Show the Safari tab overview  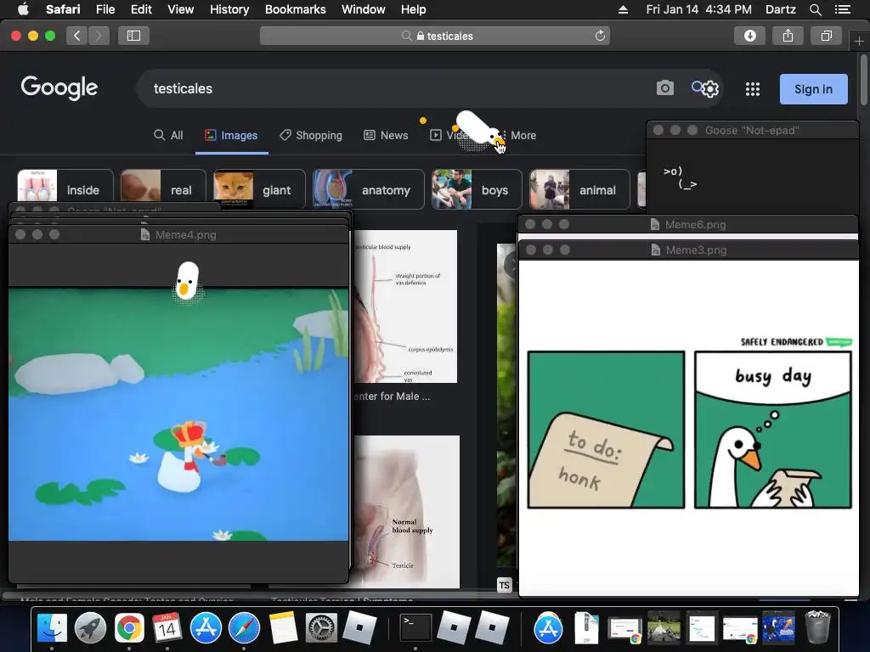pos(826,36)
